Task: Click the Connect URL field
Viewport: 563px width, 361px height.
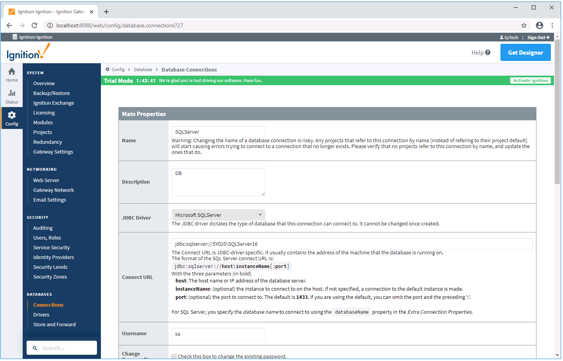Action: (x=352, y=244)
